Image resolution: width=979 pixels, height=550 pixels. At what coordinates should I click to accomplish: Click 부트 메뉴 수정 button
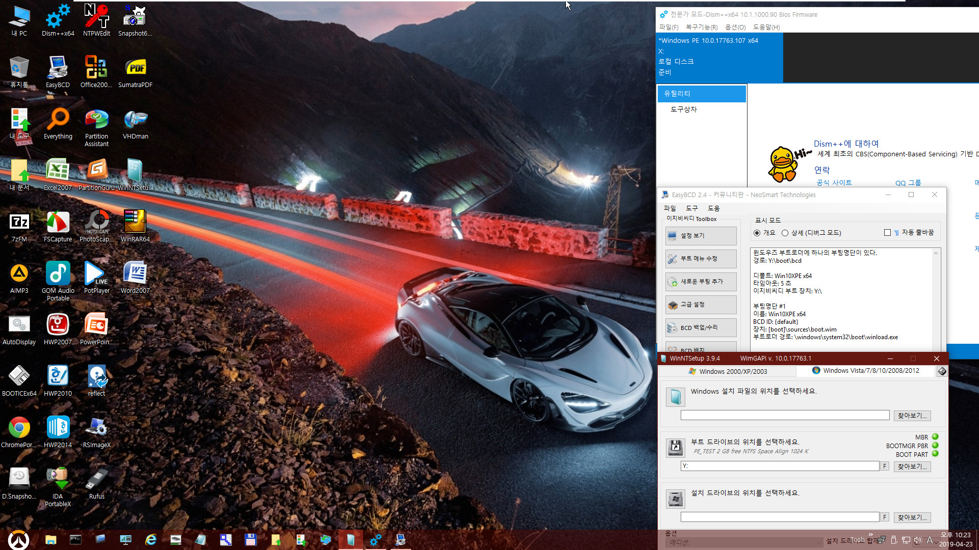tap(701, 259)
